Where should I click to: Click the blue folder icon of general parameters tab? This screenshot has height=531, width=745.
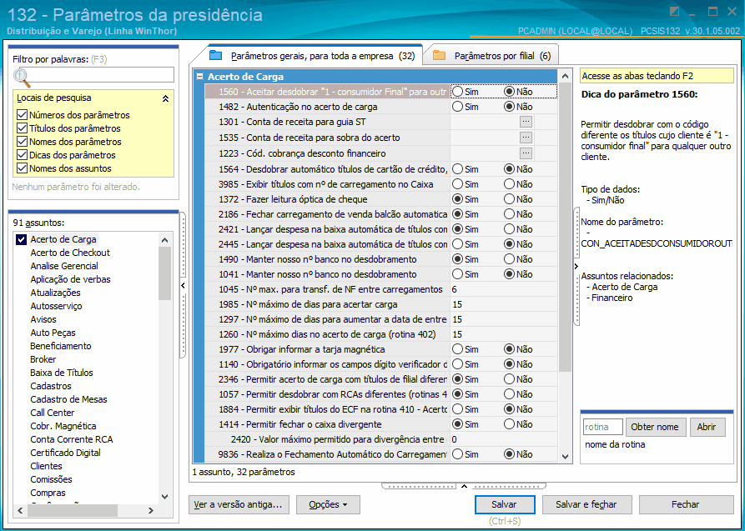click(216, 56)
